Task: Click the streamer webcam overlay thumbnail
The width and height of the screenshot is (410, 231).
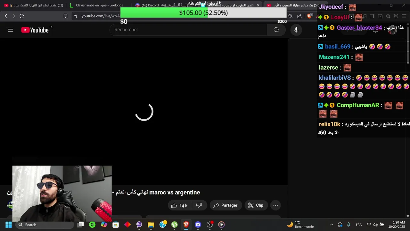Action: click(62, 193)
